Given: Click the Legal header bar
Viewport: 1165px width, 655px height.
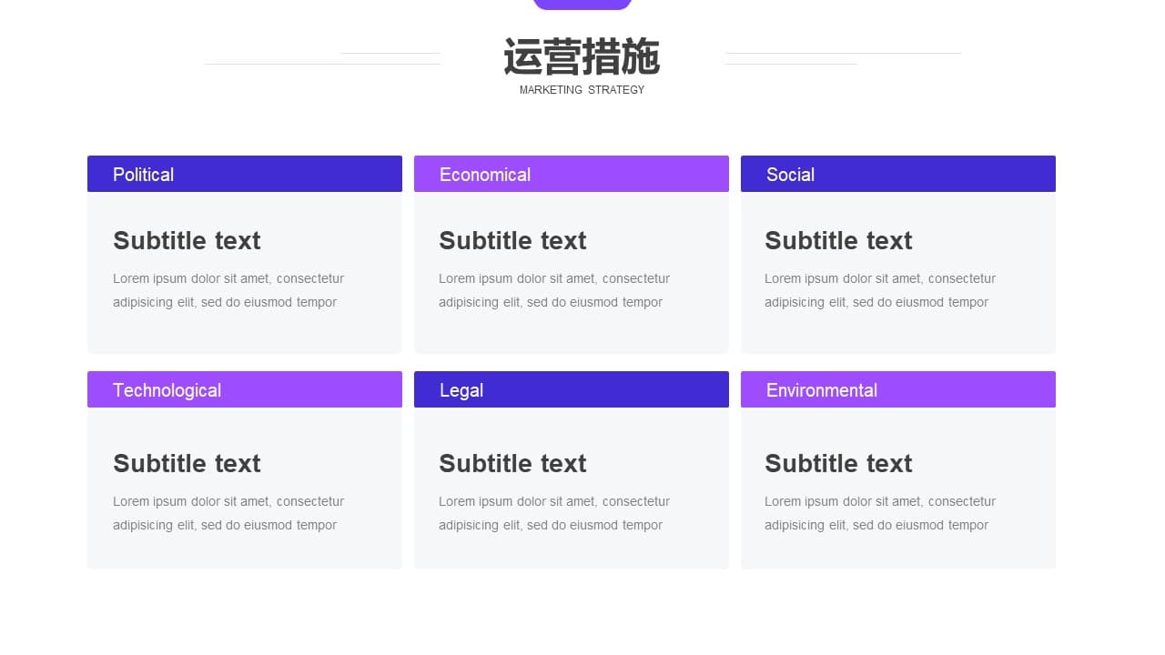Looking at the screenshot, I should [572, 389].
